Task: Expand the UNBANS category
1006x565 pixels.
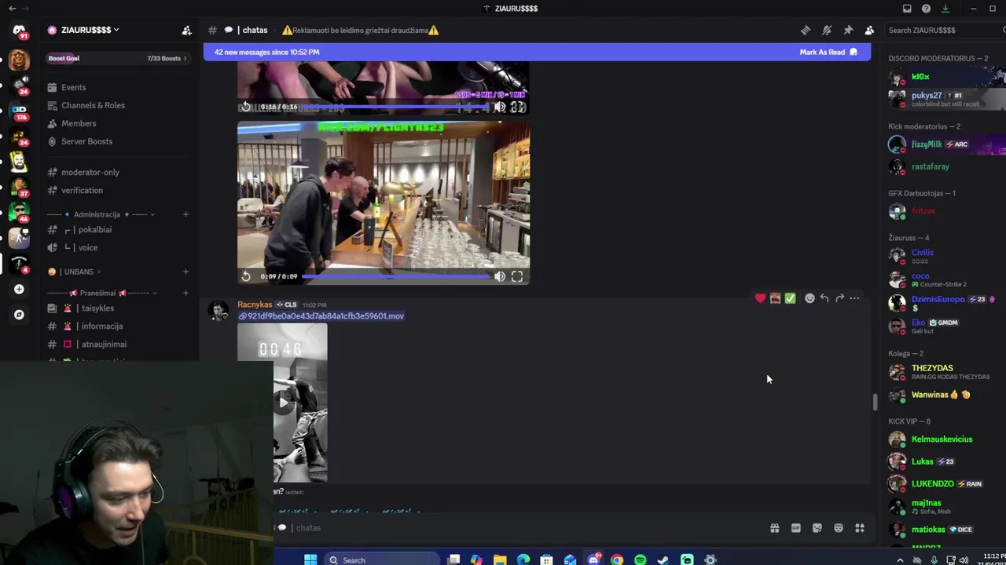Action: 75,272
